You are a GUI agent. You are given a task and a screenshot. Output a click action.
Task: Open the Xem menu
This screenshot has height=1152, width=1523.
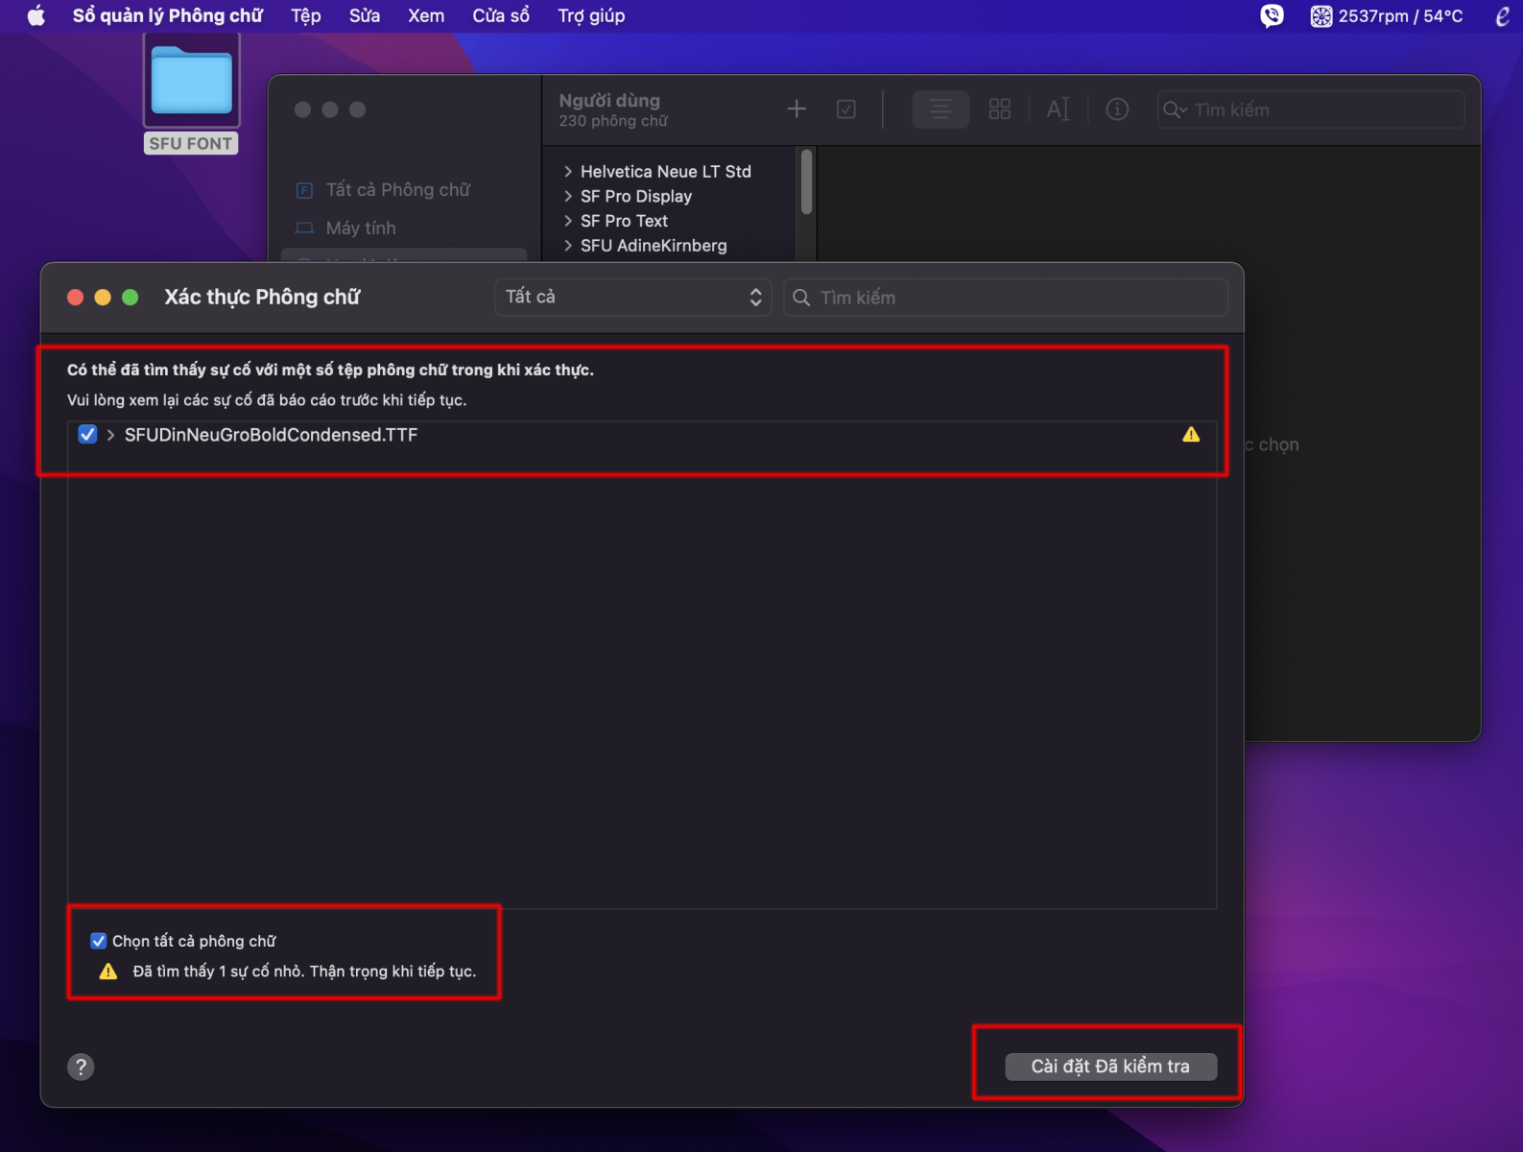(x=426, y=15)
